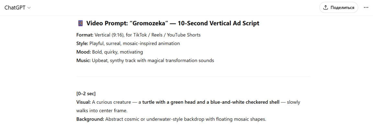Open the ChatGPT model selector dropdown
Screen dimensions: 373x130
(x=17, y=7)
